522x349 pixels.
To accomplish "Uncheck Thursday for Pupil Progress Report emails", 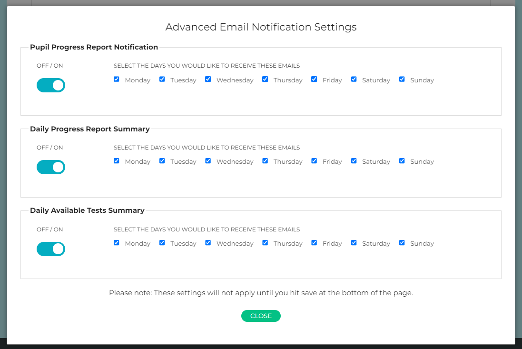I will tap(265, 79).
